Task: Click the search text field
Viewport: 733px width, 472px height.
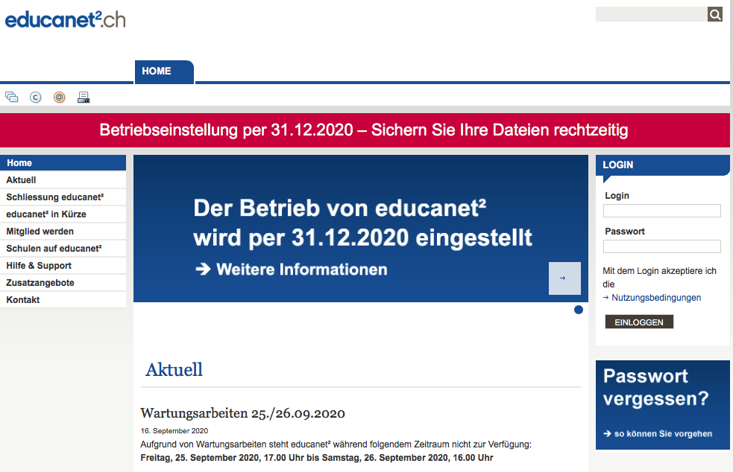Action: 651,14
